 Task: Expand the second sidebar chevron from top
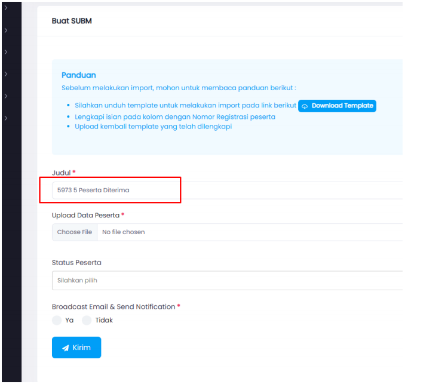click(6, 30)
